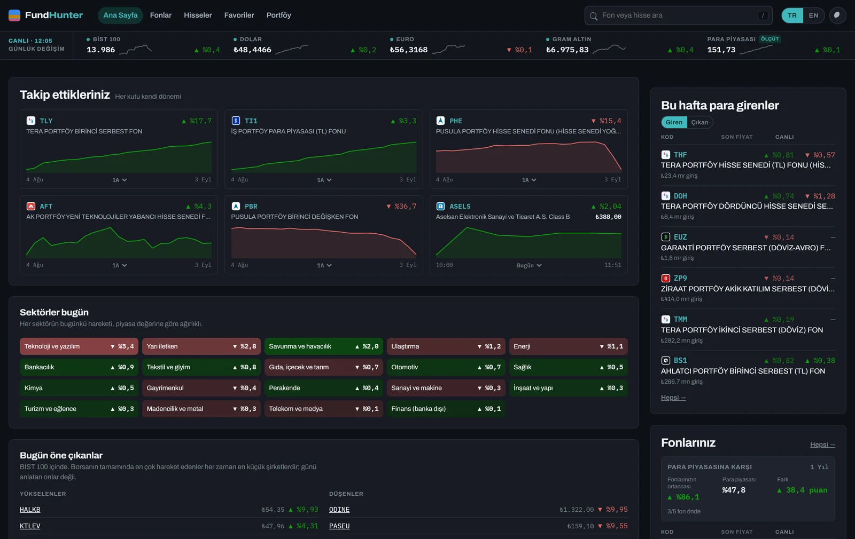Click the BS1 fund logo icon

coord(665,360)
